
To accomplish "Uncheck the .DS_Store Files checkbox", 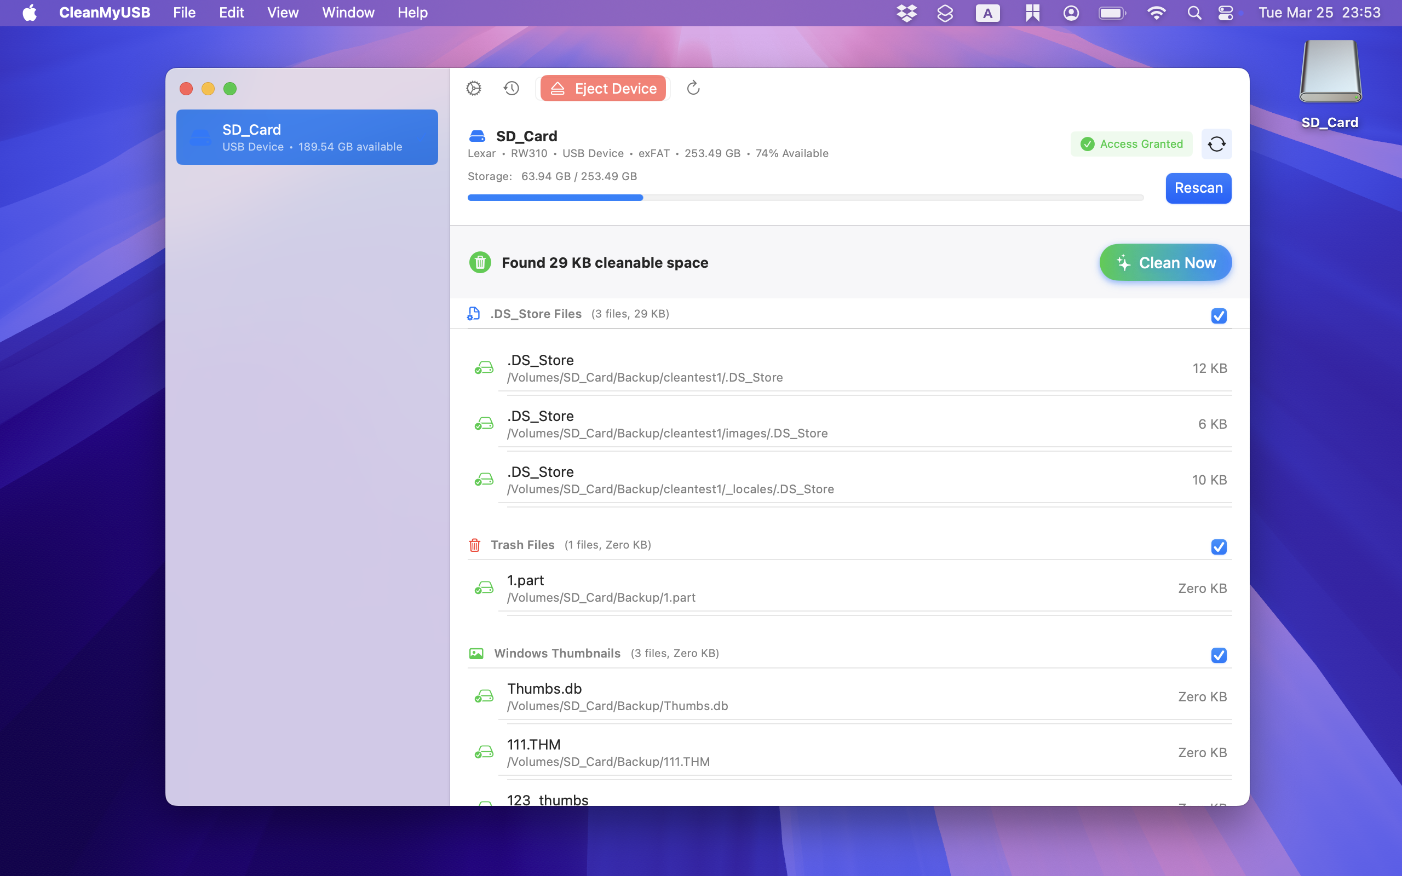I will (1219, 316).
